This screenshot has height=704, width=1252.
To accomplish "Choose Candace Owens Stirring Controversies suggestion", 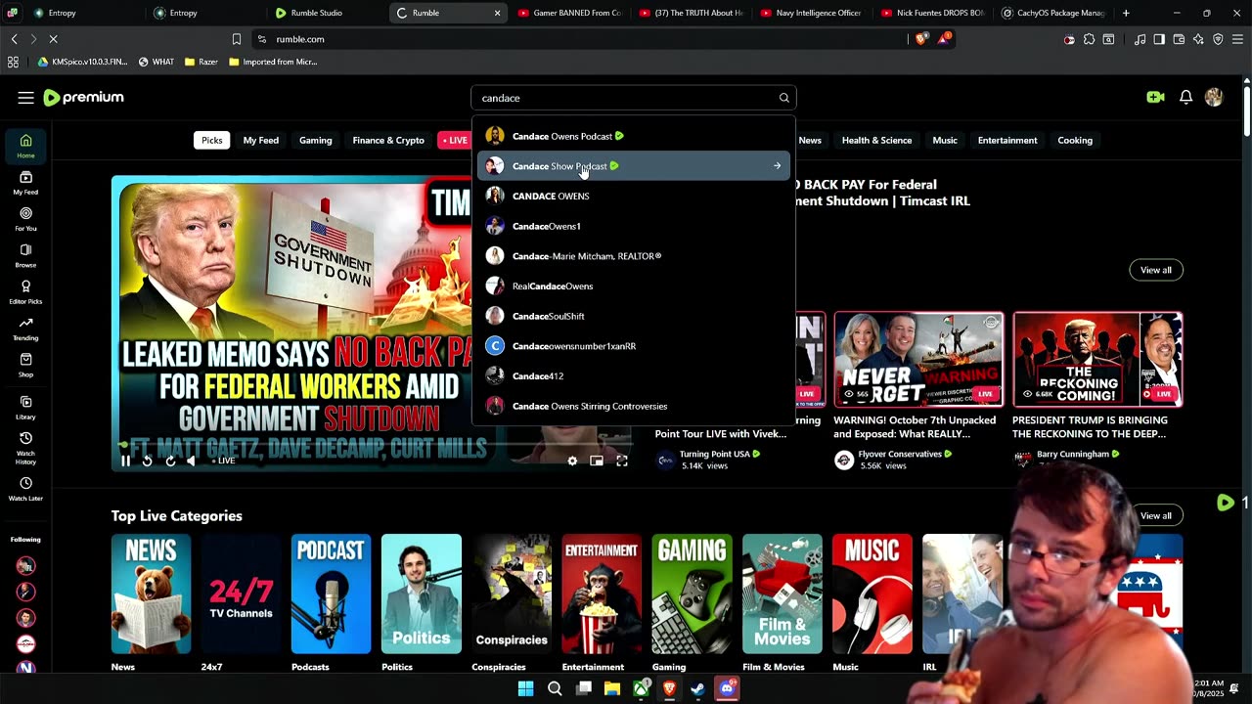I will pos(634,406).
